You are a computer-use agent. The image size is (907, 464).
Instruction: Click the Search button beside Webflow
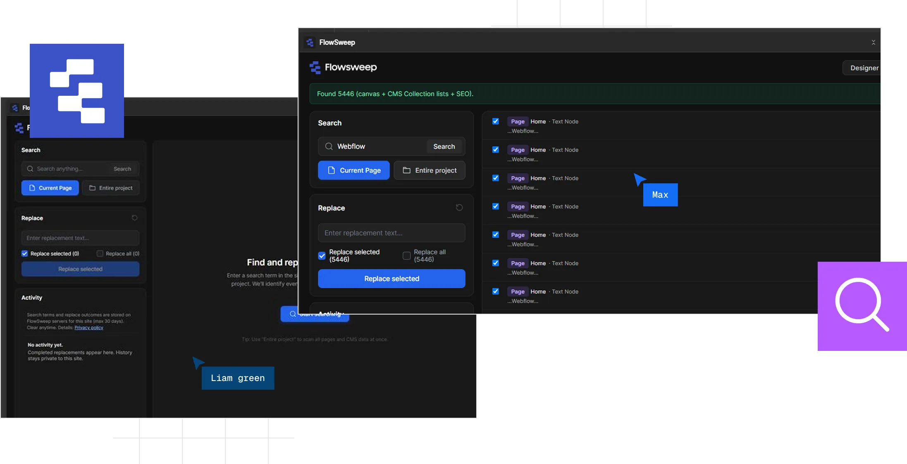444,147
